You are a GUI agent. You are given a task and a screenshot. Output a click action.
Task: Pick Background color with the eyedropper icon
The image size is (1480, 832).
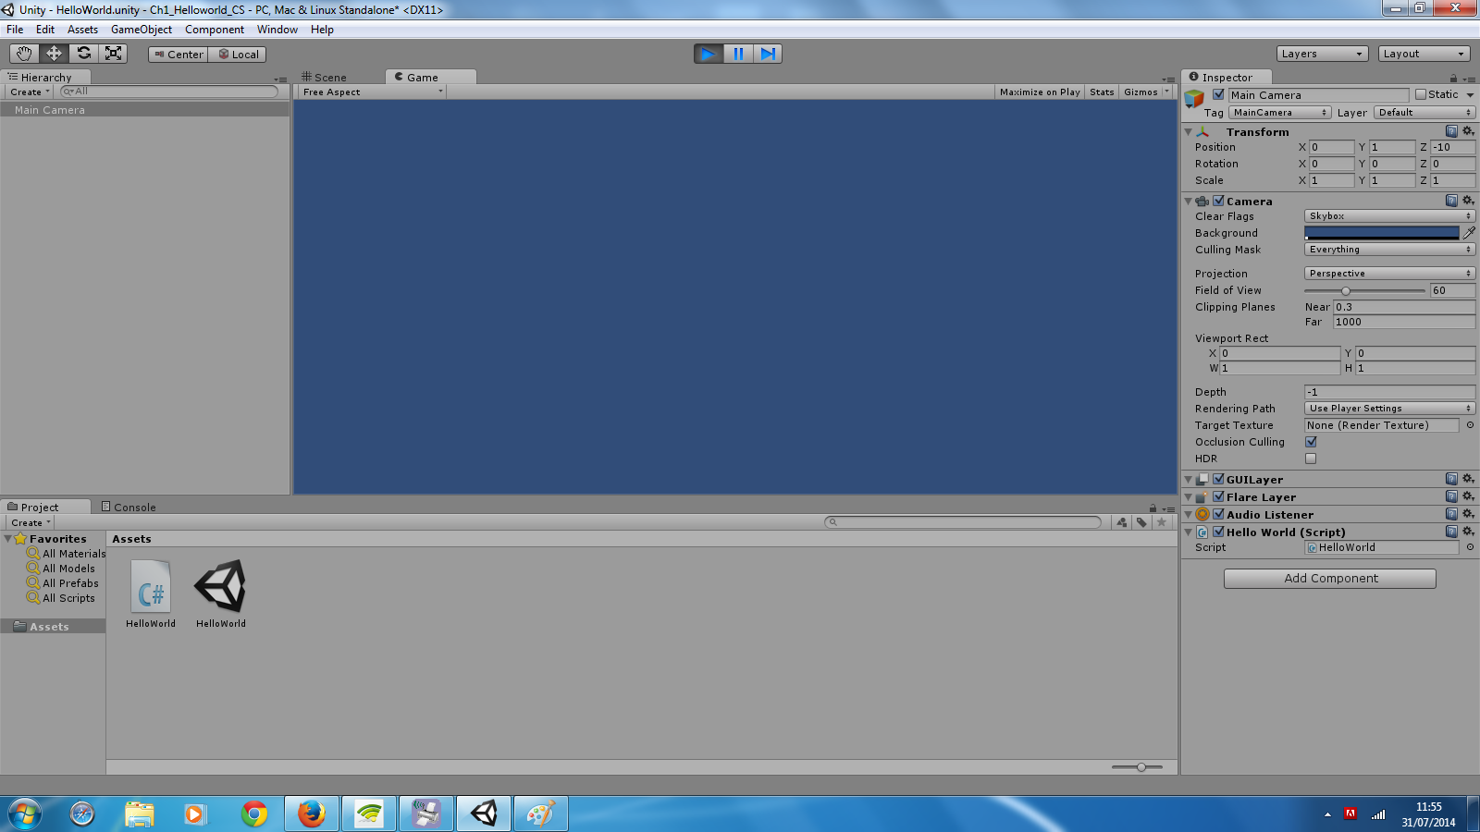tap(1469, 233)
